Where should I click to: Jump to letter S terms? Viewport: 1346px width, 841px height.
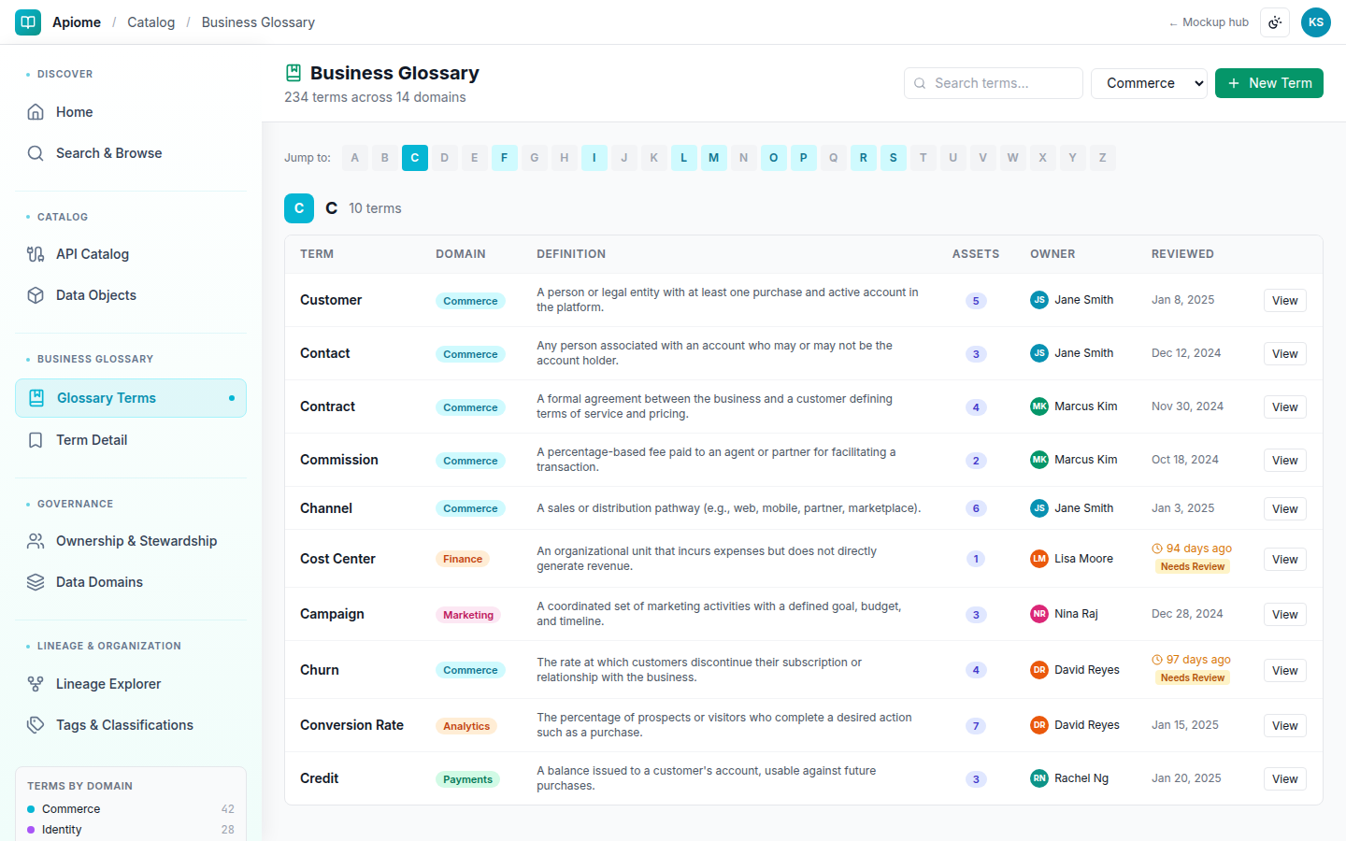894,158
